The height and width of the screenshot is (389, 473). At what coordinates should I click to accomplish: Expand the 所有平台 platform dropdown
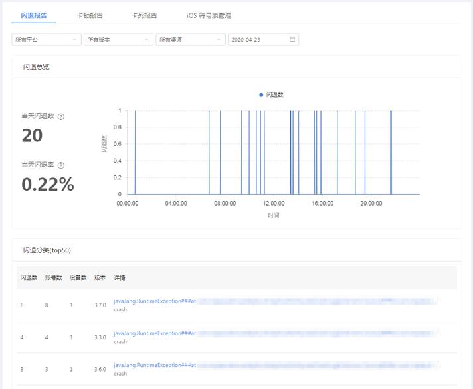[47, 39]
